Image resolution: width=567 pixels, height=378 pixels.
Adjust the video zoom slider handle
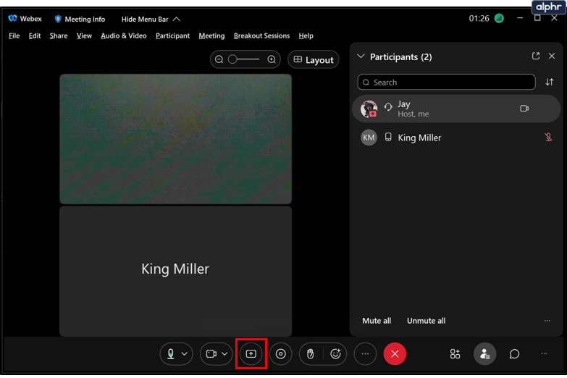click(x=232, y=59)
